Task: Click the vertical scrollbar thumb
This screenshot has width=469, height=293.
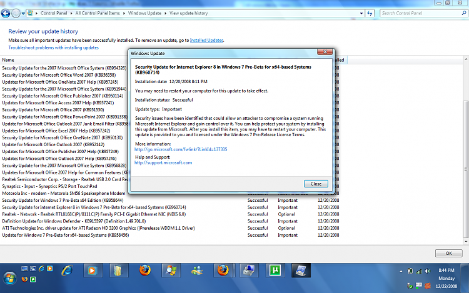Action: (x=466, y=169)
